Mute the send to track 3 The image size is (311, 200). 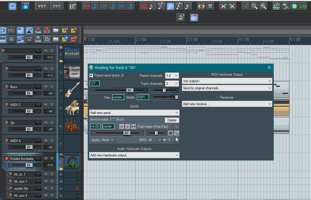pyautogui.click(x=121, y=127)
